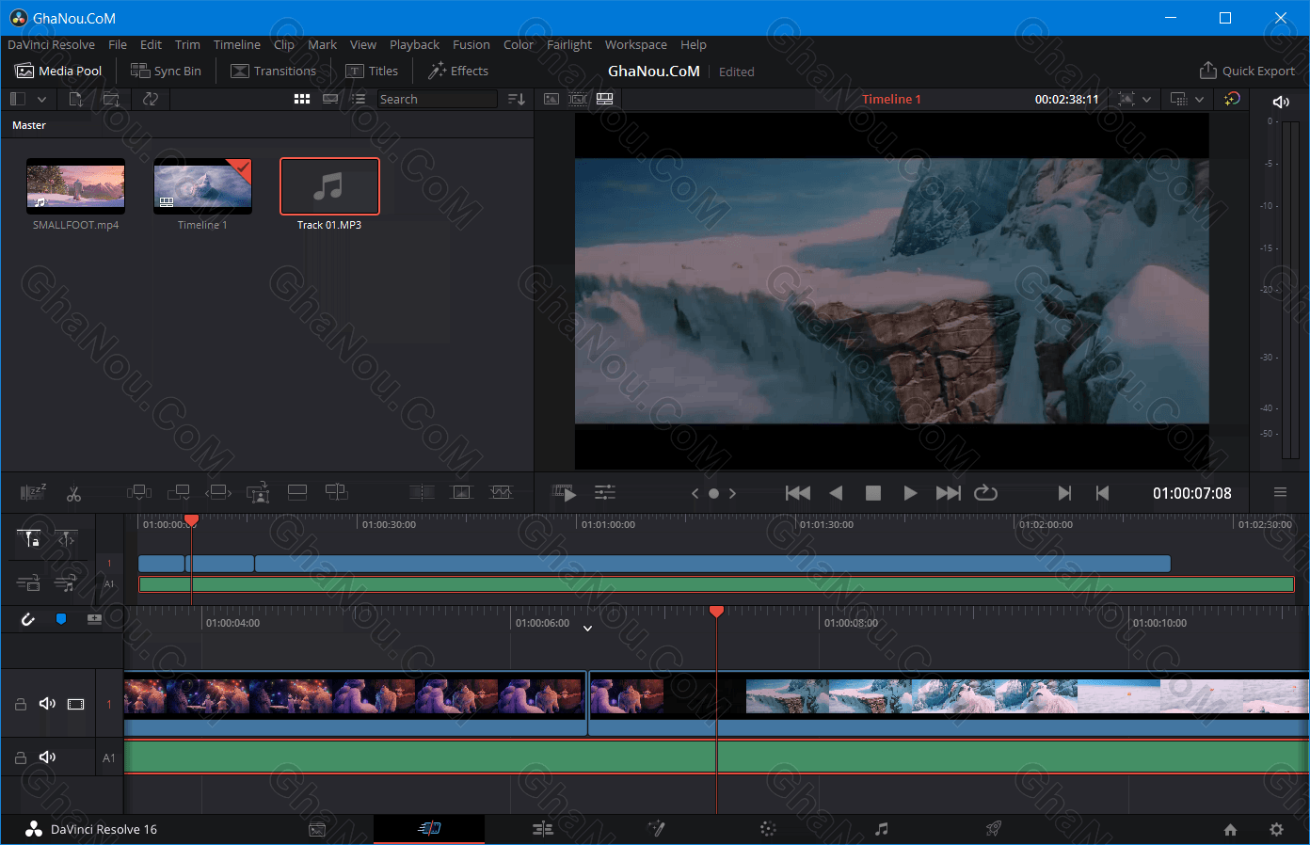Image resolution: width=1310 pixels, height=845 pixels.
Task: Select the SMALLFOOT.mp4 thumbnail
Action: (x=75, y=186)
